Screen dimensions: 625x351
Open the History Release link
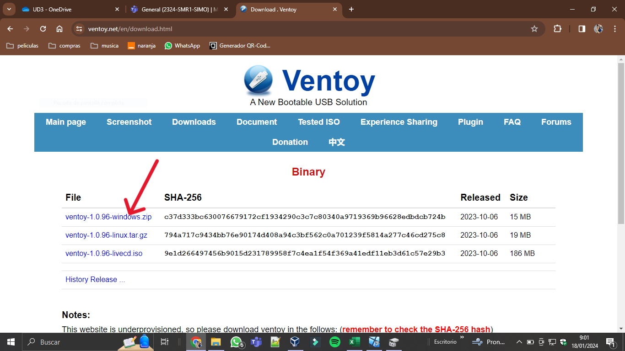tap(95, 280)
